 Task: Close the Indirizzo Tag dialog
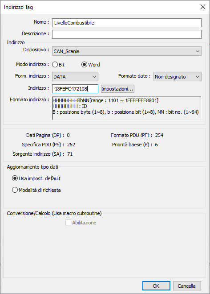tap(203, 7)
